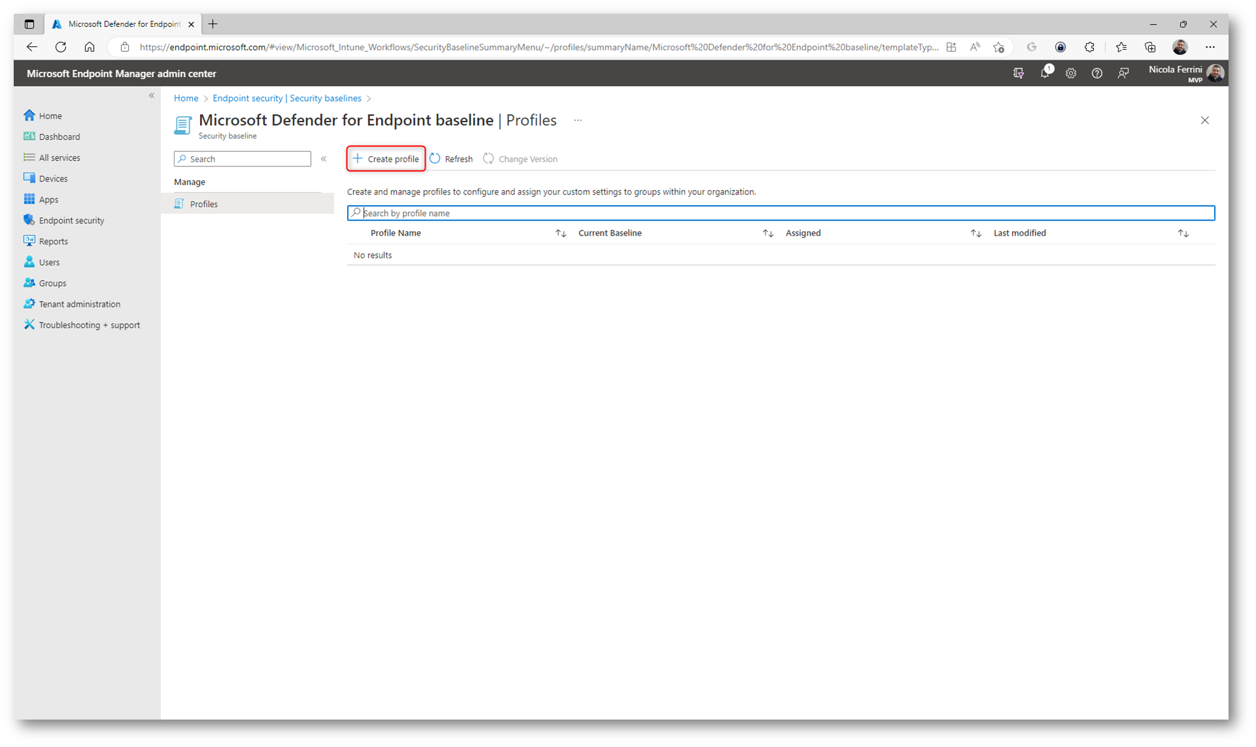Open the feedback icon in header
Image resolution: width=1256 pixels, height=747 pixels.
point(1123,74)
